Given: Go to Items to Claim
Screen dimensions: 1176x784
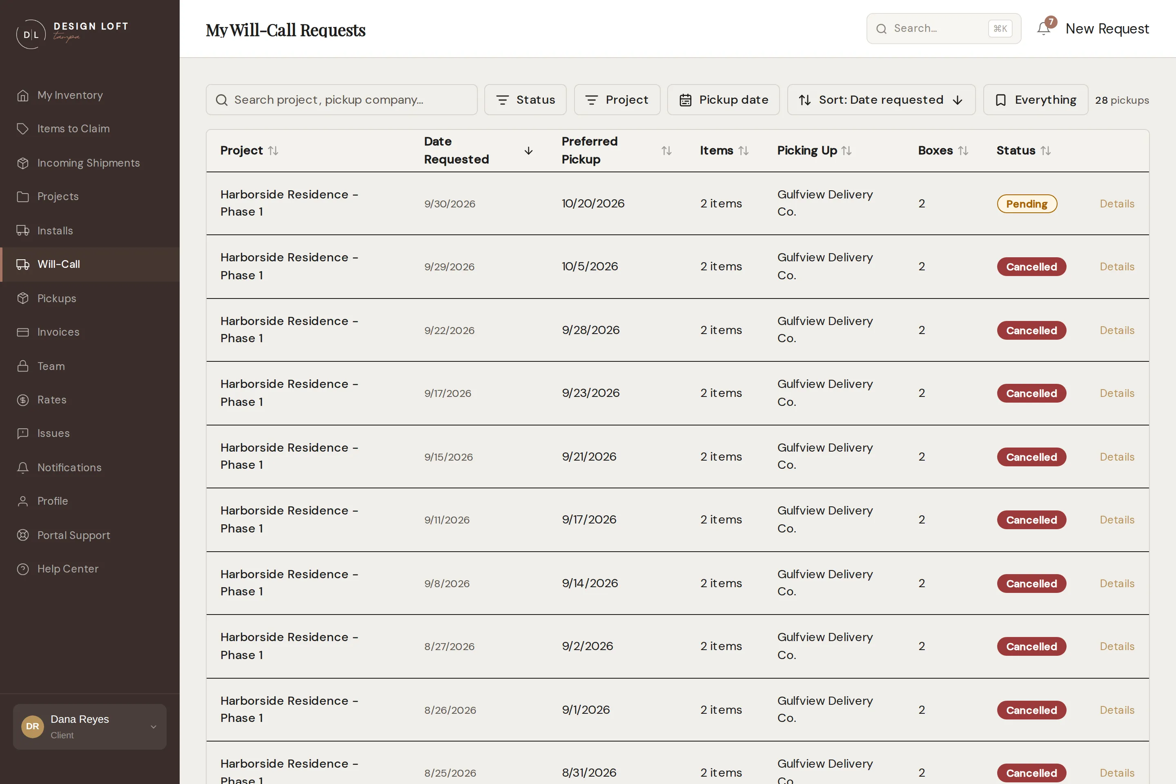Looking at the screenshot, I should click(73, 129).
